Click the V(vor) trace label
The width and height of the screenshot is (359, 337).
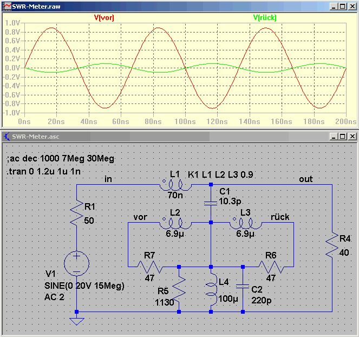(104, 18)
